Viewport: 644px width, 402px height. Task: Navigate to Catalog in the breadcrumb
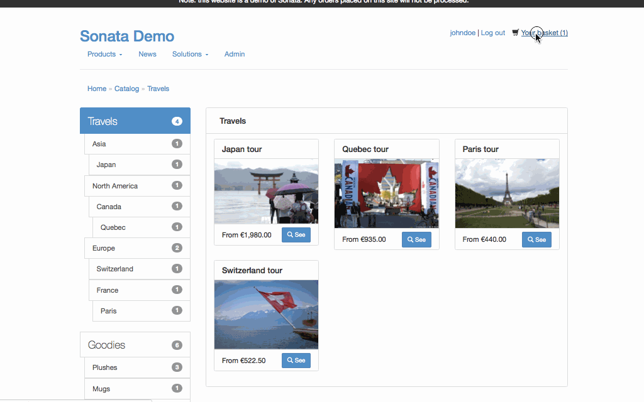click(126, 89)
